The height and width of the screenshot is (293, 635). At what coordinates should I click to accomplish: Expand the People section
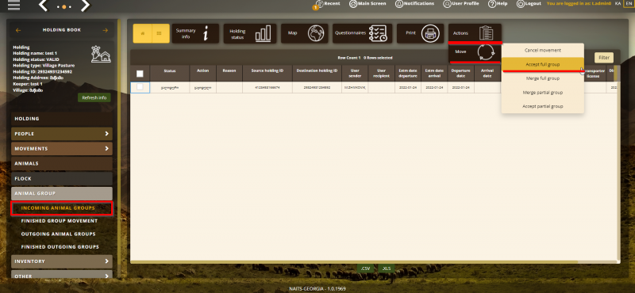pos(62,134)
